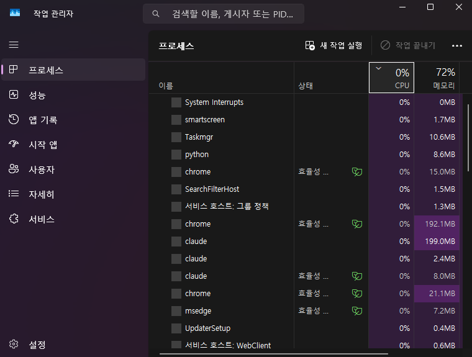Screen dimensions: 472x357
Task: Open the 앱 기록 tab
Action: tap(73, 120)
